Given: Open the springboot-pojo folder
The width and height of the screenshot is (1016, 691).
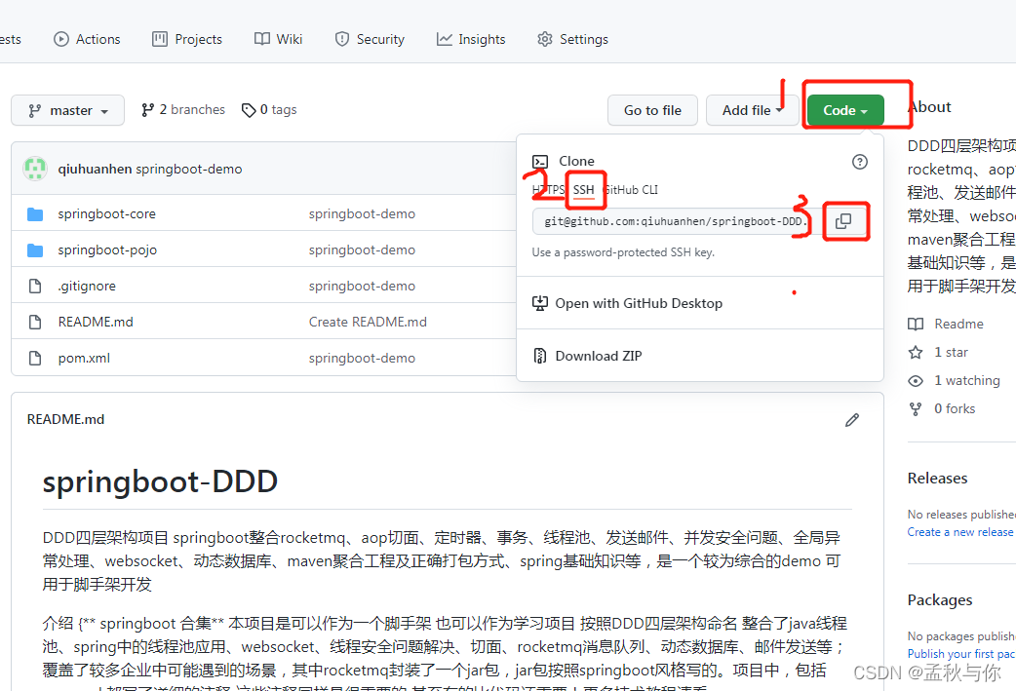Looking at the screenshot, I should tap(107, 250).
